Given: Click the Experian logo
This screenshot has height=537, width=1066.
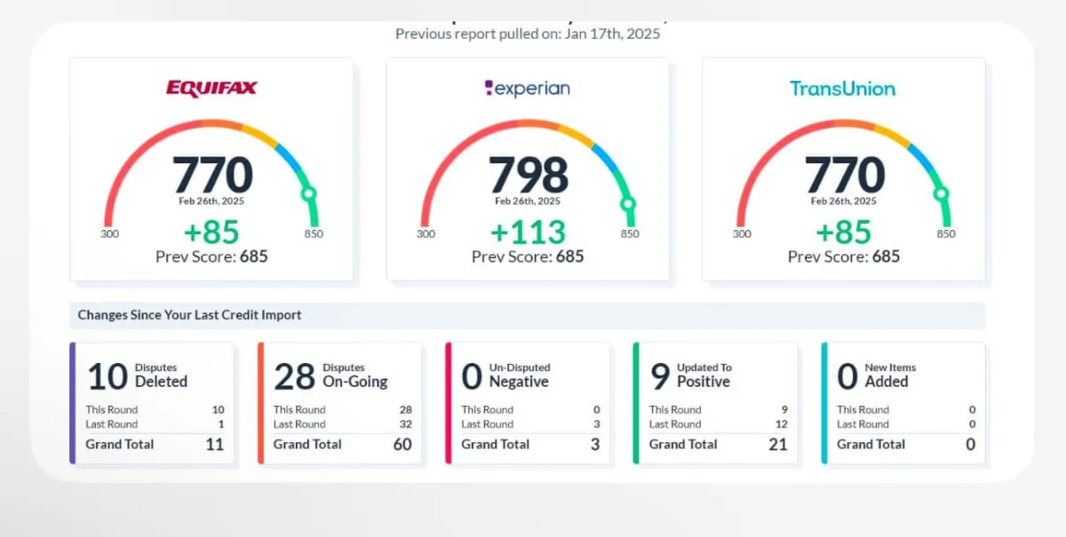Looking at the screenshot, I should point(528,88).
